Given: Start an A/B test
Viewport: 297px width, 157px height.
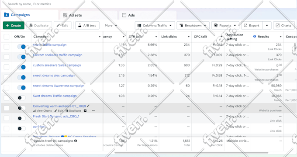Looking at the screenshot, I should pyautogui.click(x=87, y=26).
